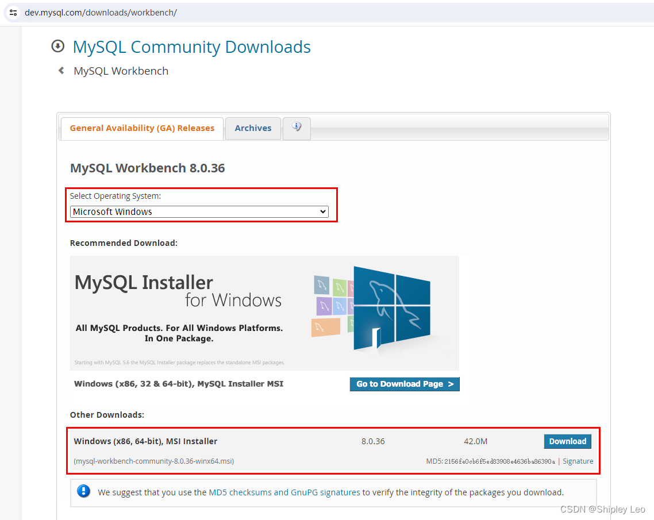Click the MySQL Workbench breadcrumb text
The image size is (654, 520).
tap(121, 71)
